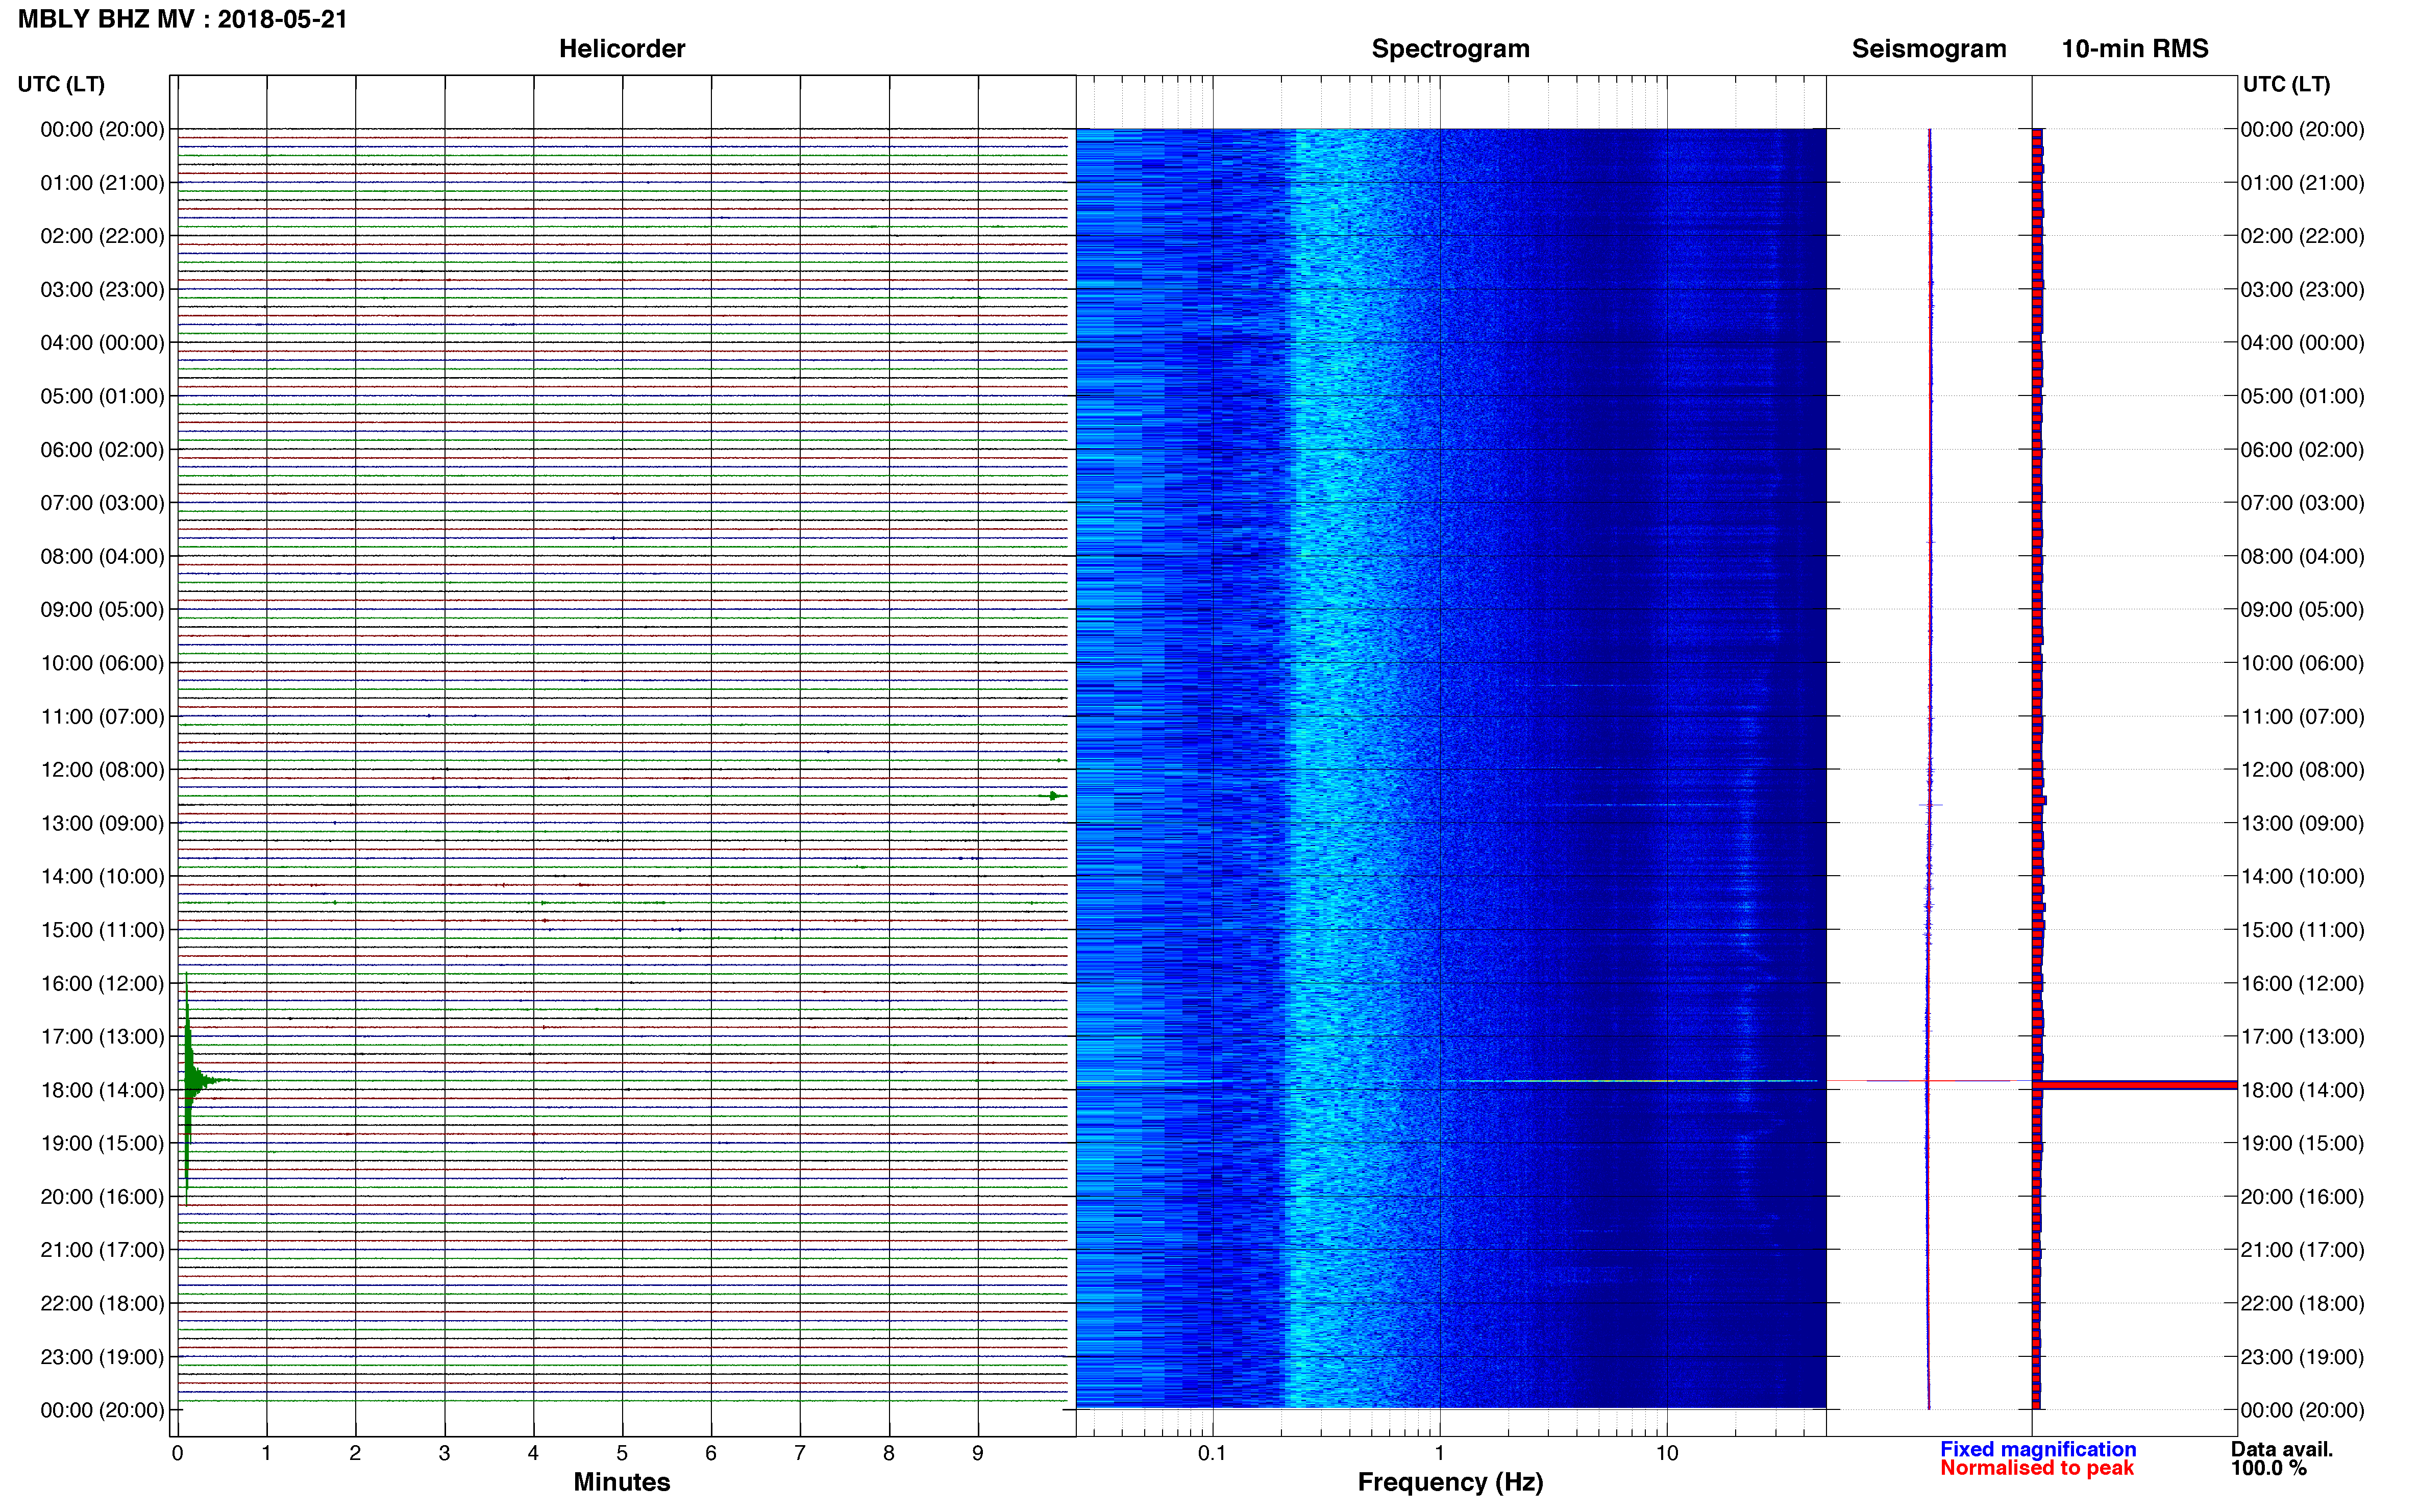Click the right 14:00 (10:00) time label
This screenshot has height=1512, width=2419.
point(2302,877)
